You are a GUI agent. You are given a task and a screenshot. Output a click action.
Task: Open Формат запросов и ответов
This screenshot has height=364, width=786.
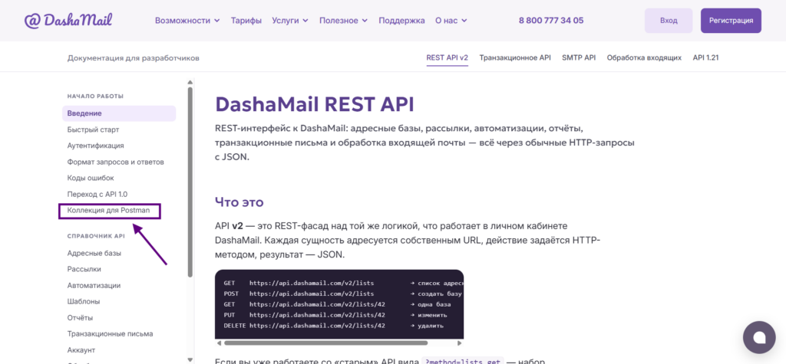click(116, 162)
